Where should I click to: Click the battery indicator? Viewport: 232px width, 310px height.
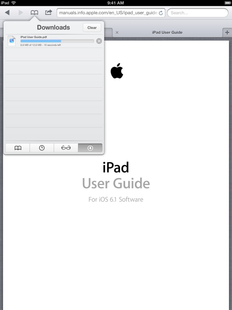click(x=228, y=3)
